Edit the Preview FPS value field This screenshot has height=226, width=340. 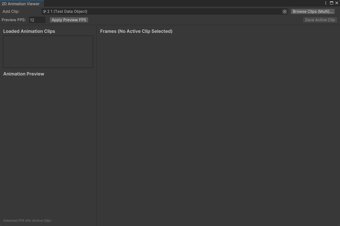(x=37, y=20)
